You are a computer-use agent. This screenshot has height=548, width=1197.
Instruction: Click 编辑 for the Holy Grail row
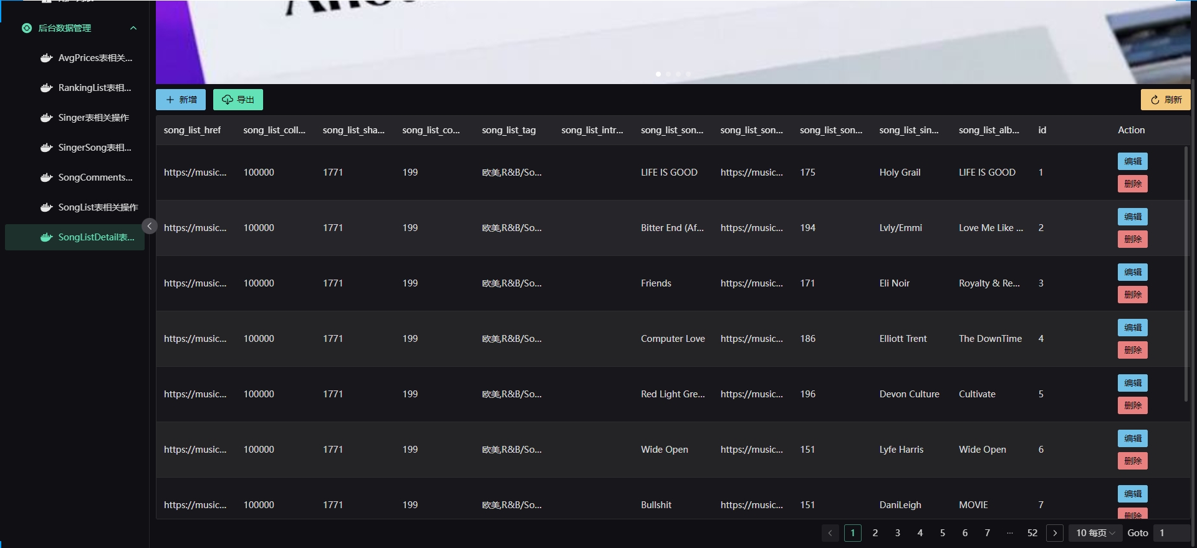tap(1132, 161)
